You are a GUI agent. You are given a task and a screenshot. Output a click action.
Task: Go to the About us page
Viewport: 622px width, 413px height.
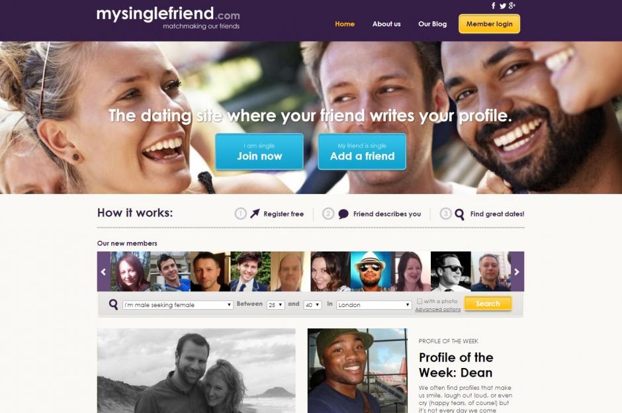386,24
